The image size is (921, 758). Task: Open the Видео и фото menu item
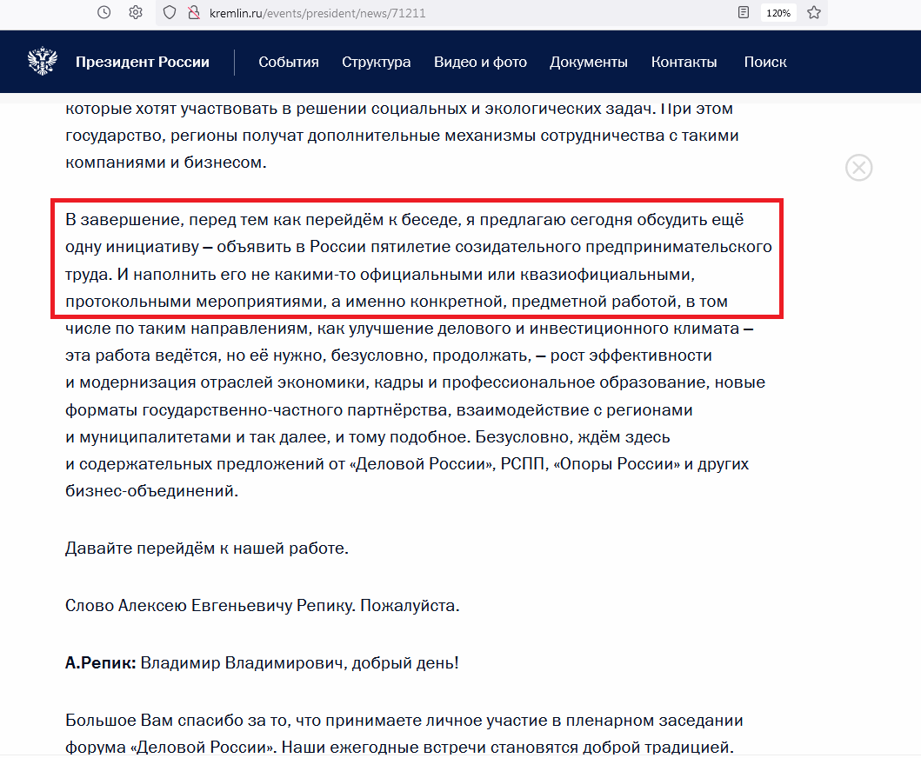(480, 62)
